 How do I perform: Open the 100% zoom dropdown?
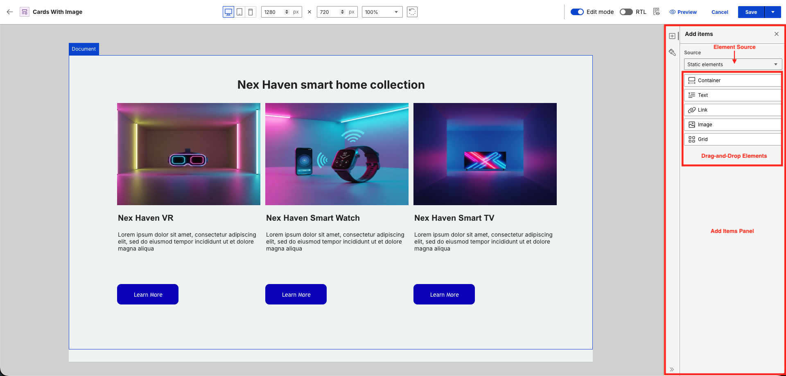[x=382, y=12]
